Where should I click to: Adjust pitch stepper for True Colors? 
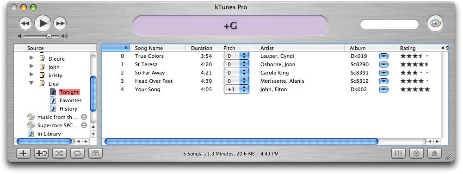click(244, 56)
